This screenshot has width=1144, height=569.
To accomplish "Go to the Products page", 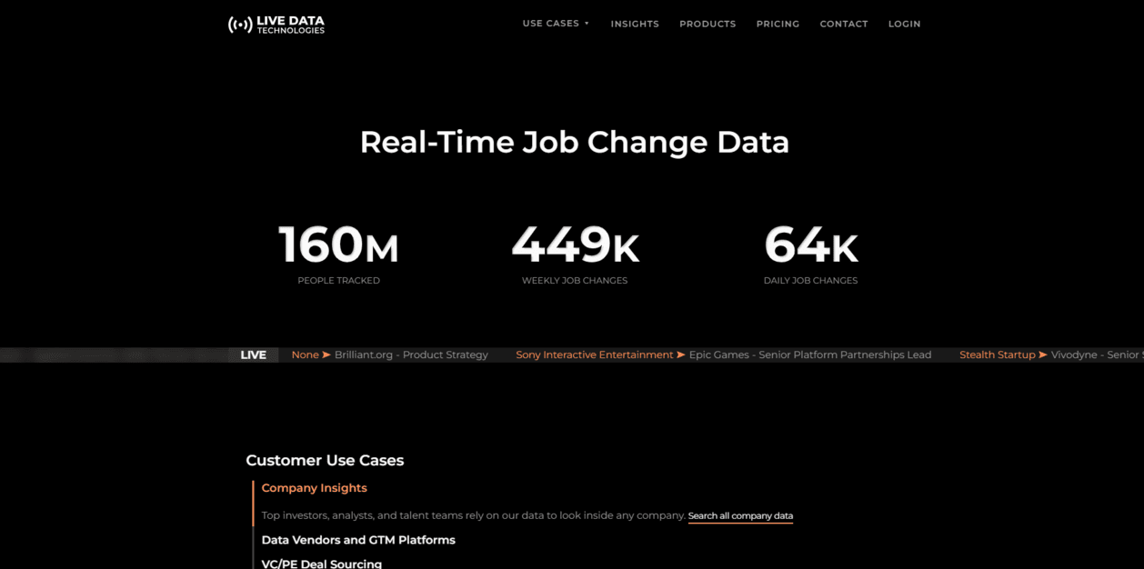I will (x=707, y=24).
